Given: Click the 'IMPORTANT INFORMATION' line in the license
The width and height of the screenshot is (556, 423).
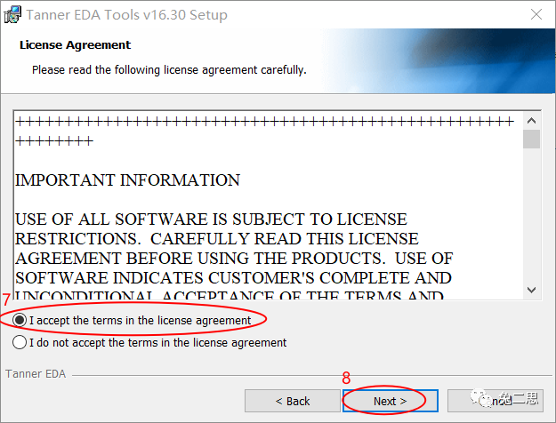Looking at the screenshot, I should (127, 180).
